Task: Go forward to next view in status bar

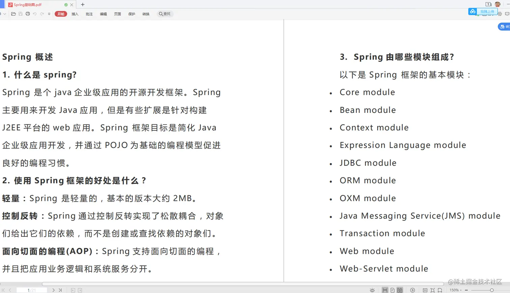Action: point(80,290)
